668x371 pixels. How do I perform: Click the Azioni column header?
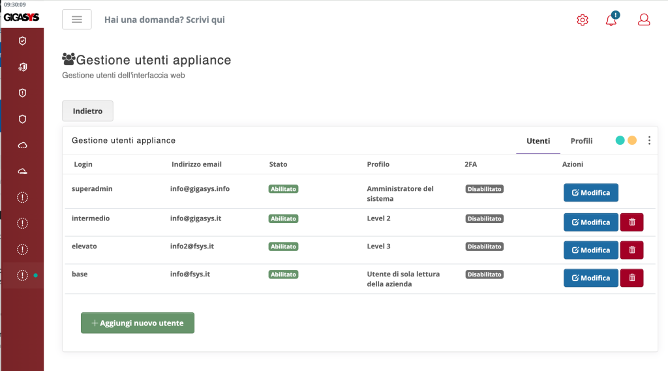click(573, 164)
